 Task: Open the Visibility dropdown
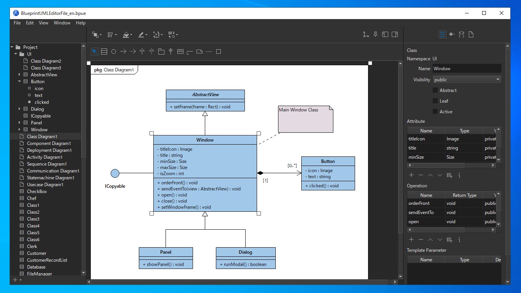pyautogui.click(x=466, y=79)
